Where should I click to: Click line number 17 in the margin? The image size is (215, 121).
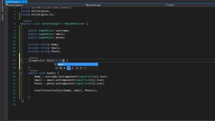[14, 64]
